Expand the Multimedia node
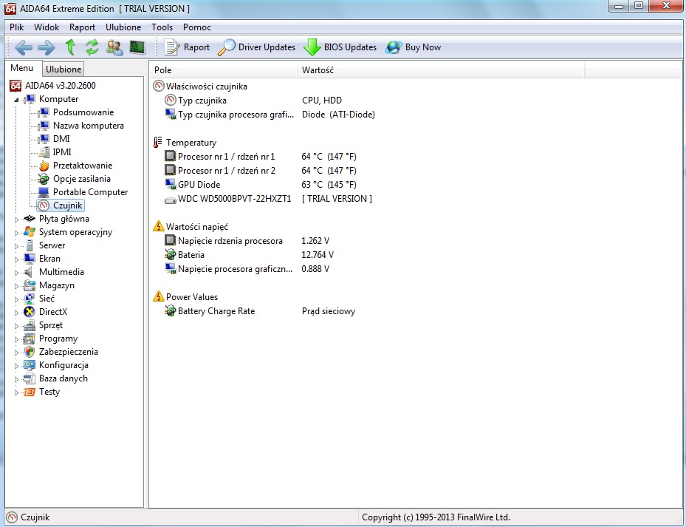Screen dimensions: 686x527 tap(16, 273)
